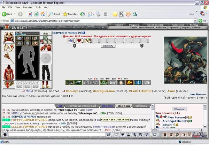The image size is (209, 157).
Task: Click the red gloves equipment slot
Action: click(x=46, y=48)
